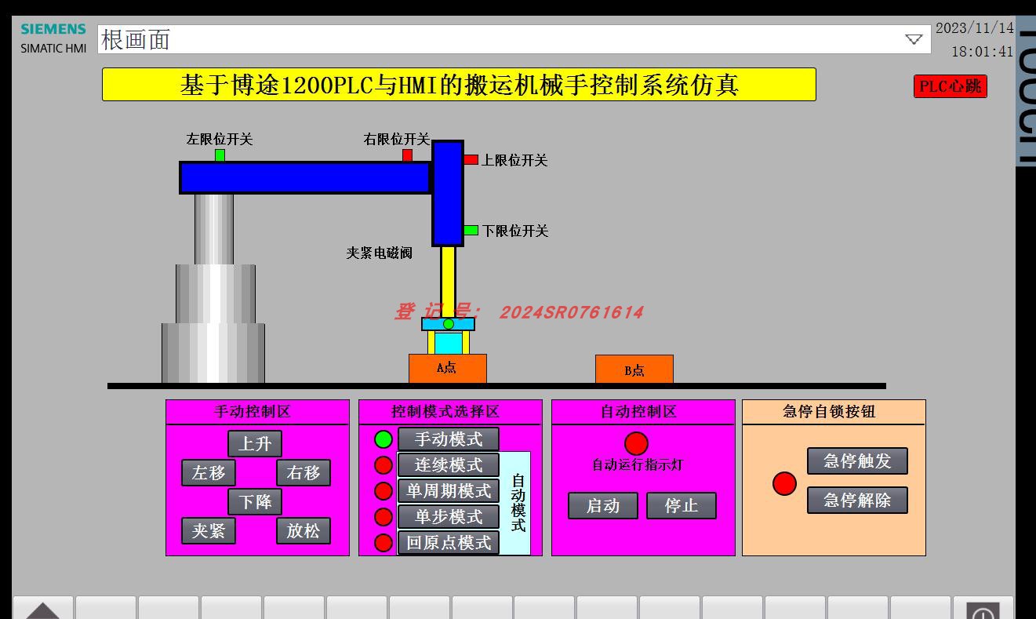Click the orange A点 station block
Viewport: 1036px width, 619px height.
[448, 369]
